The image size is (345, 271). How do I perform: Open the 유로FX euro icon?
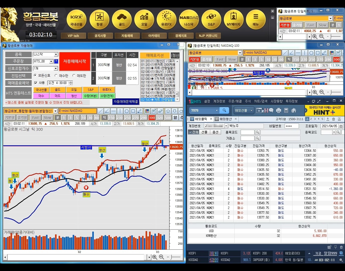[x=166, y=20]
